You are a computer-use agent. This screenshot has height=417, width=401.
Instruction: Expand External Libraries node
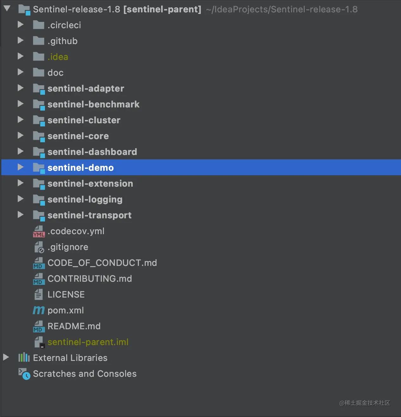click(6, 357)
